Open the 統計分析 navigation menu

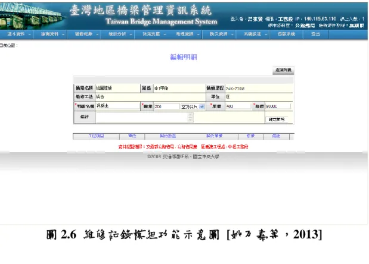(x=118, y=34)
